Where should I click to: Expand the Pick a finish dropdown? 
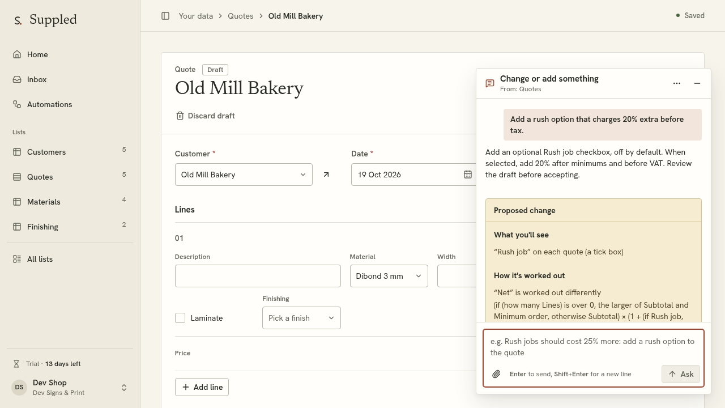(x=301, y=318)
